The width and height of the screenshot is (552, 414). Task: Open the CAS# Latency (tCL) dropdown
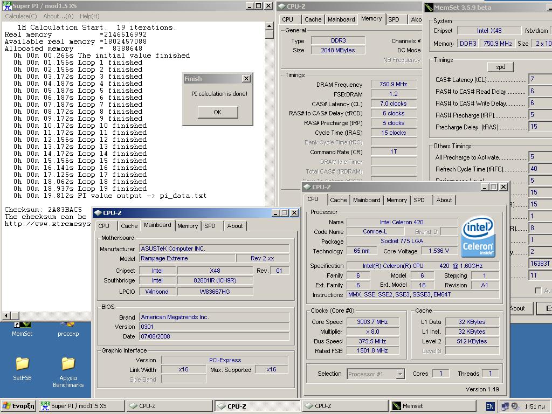coord(540,79)
